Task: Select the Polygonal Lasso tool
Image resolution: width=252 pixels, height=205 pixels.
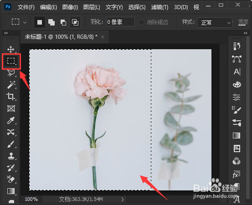Action: (11, 73)
